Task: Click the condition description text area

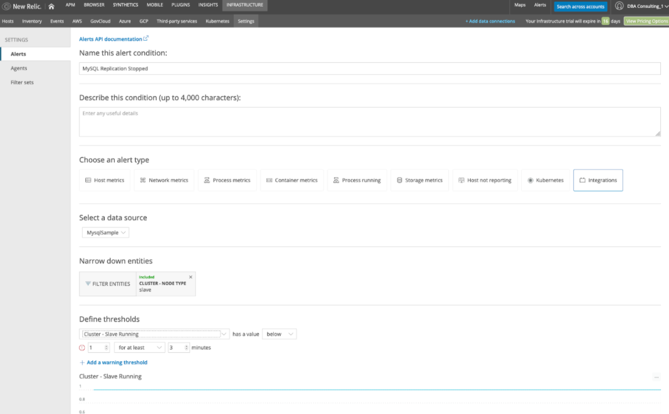Action: (x=369, y=122)
